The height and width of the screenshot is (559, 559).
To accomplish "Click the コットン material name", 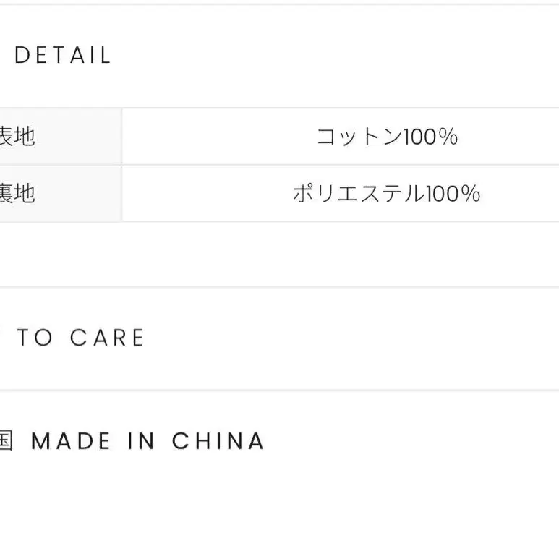I will coord(359,136).
